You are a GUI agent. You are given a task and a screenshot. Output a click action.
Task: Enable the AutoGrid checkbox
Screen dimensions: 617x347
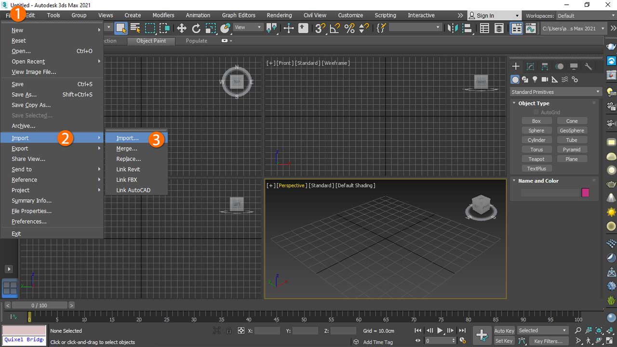tap(536, 112)
